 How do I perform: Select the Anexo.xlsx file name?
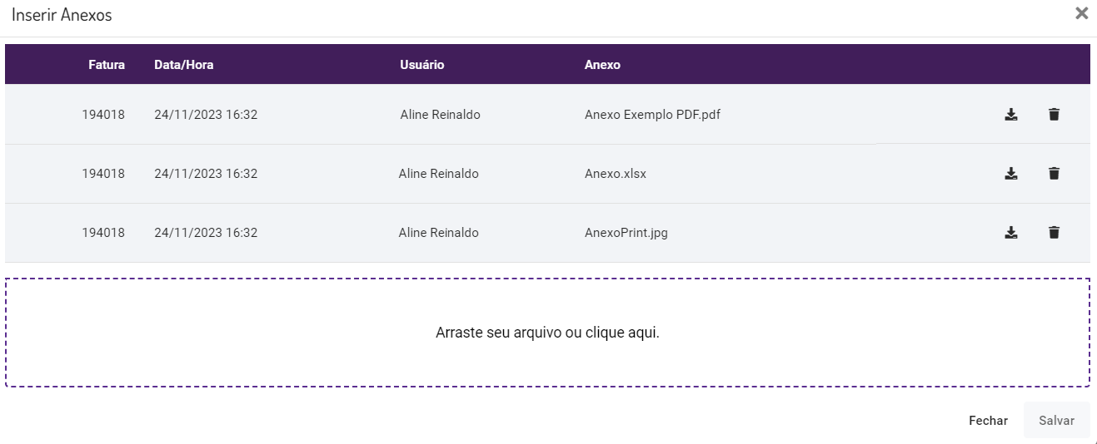616,174
